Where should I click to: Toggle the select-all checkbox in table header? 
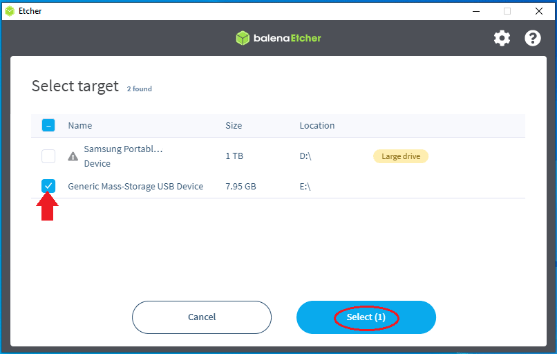[48, 125]
